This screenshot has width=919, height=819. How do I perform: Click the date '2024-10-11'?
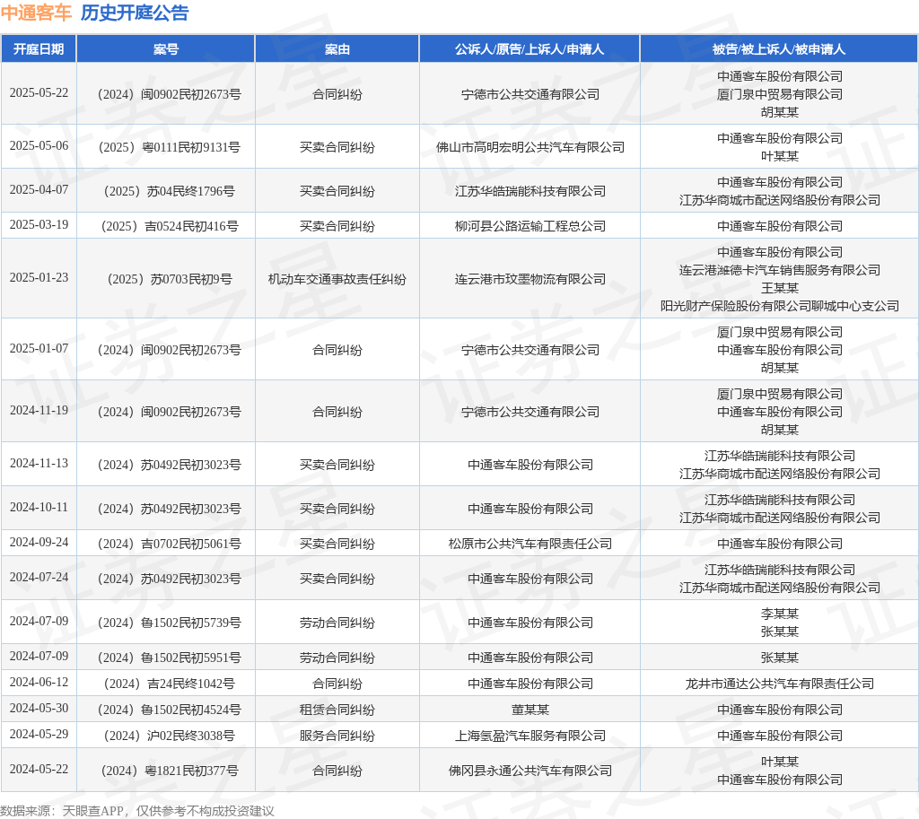point(39,508)
